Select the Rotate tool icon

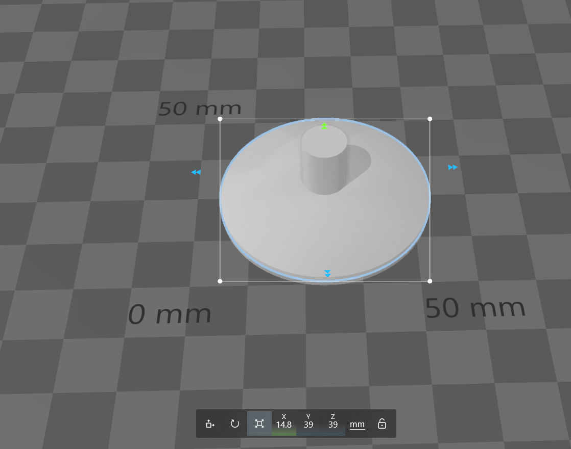[235, 424]
